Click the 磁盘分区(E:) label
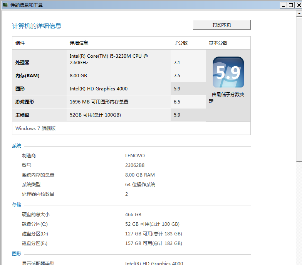The image size is (302, 265). 35,243
